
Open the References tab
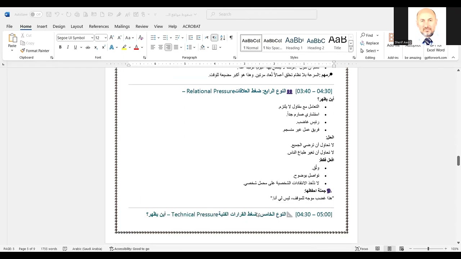click(99, 26)
